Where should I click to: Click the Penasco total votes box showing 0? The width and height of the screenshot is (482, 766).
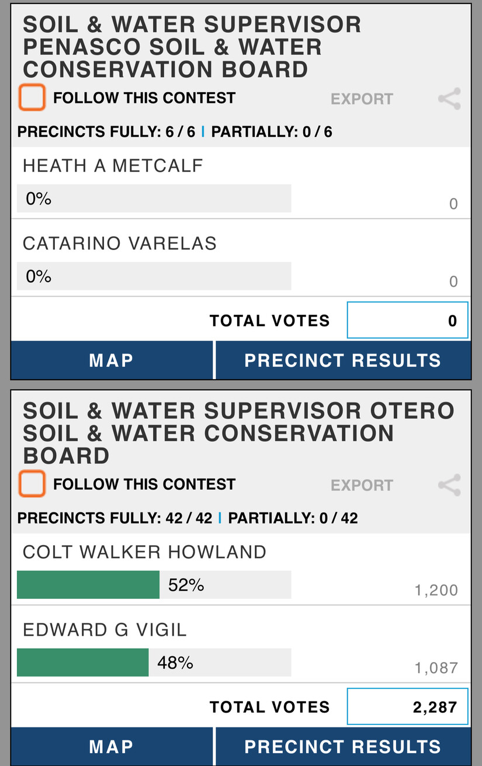point(407,320)
